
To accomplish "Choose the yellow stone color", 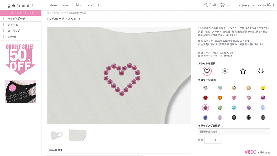I will point(263,88).
